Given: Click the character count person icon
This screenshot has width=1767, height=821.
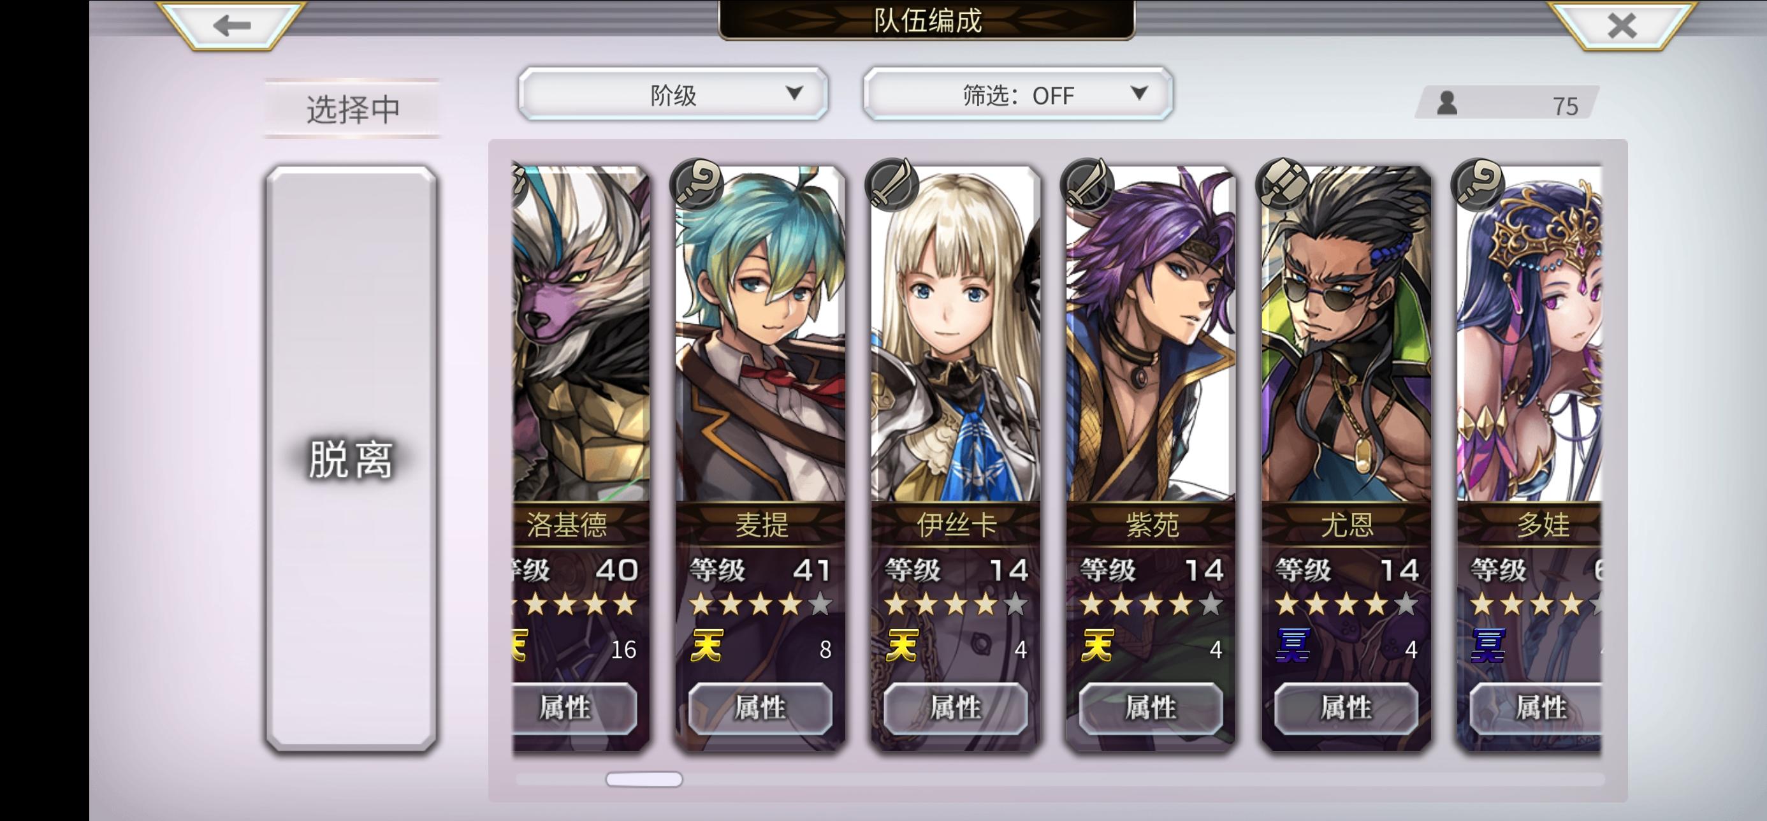Looking at the screenshot, I should coord(1448,103).
